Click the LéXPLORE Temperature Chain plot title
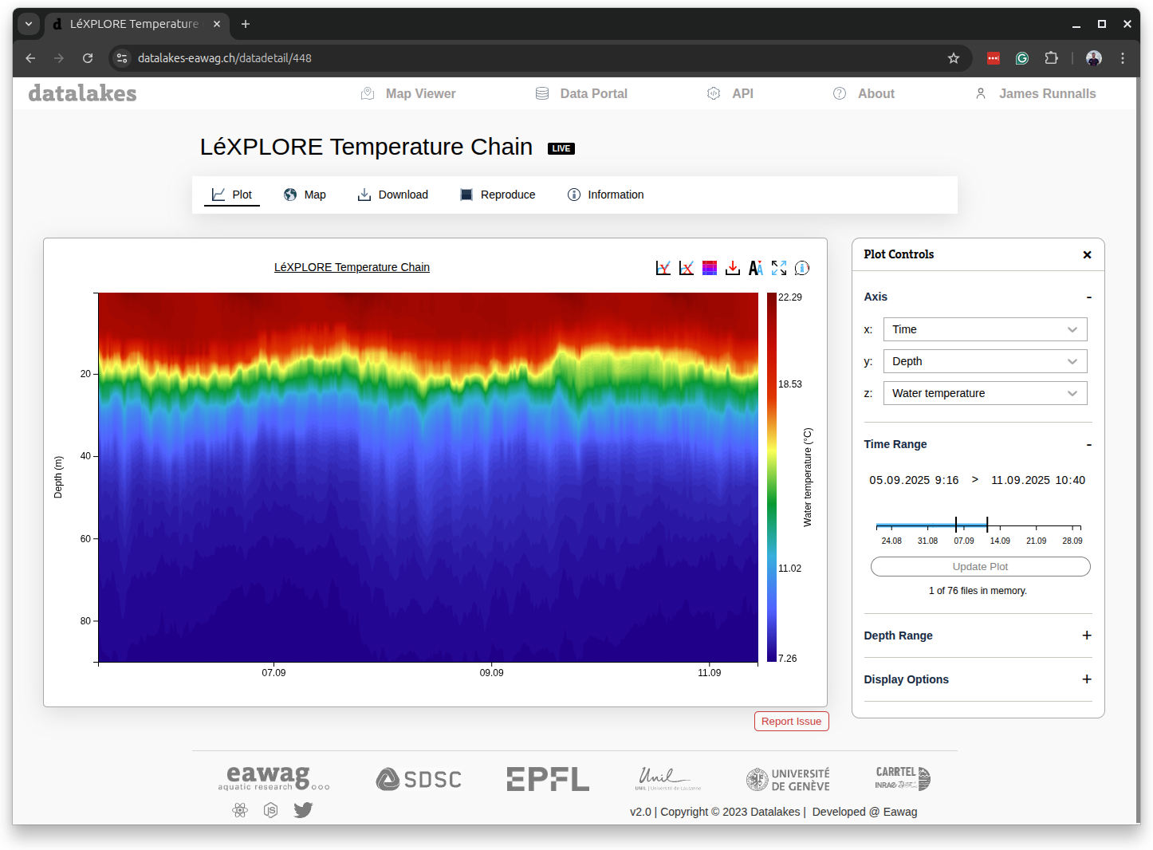The image size is (1153, 850). point(352,267)
